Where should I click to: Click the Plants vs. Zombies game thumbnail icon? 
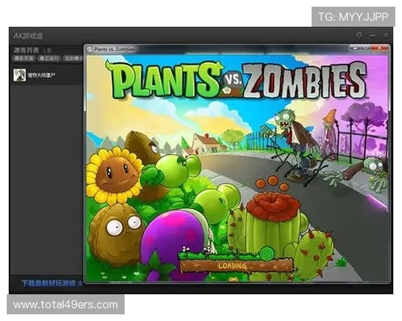pos(19,75)
